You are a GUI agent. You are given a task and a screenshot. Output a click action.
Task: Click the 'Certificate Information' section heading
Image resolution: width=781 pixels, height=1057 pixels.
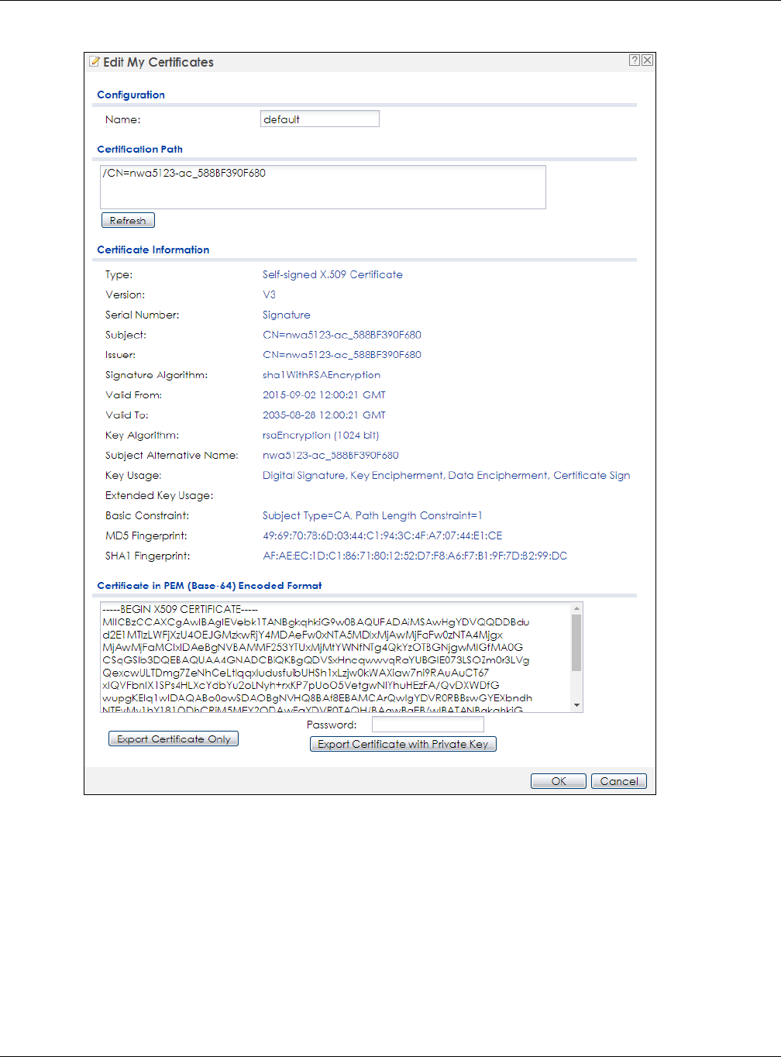153,250
